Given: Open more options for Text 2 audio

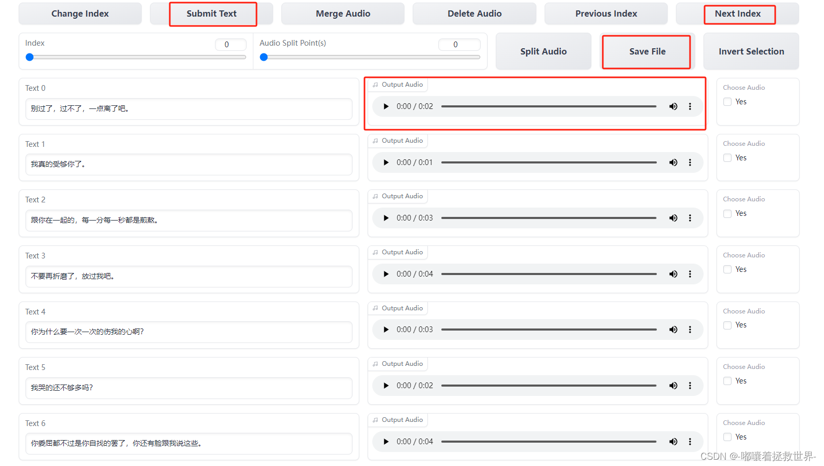Looking at the screenshot, I should click(690, 218).
